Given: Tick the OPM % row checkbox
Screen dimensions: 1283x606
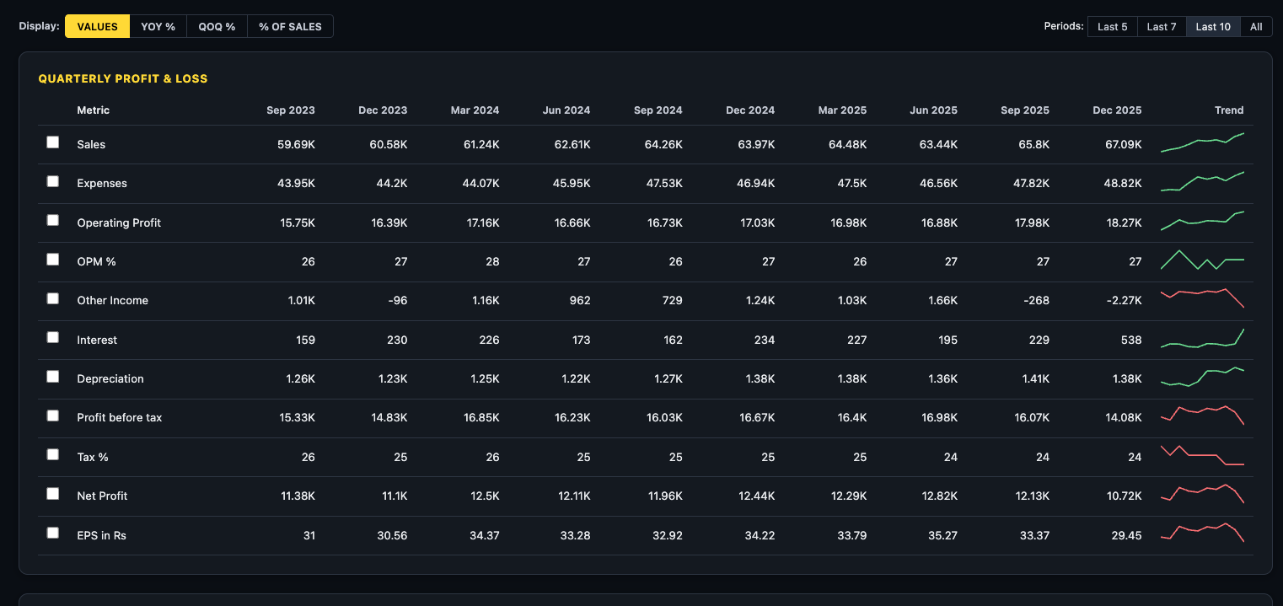Looking at the screenshot, I should [x=52, y=259].
